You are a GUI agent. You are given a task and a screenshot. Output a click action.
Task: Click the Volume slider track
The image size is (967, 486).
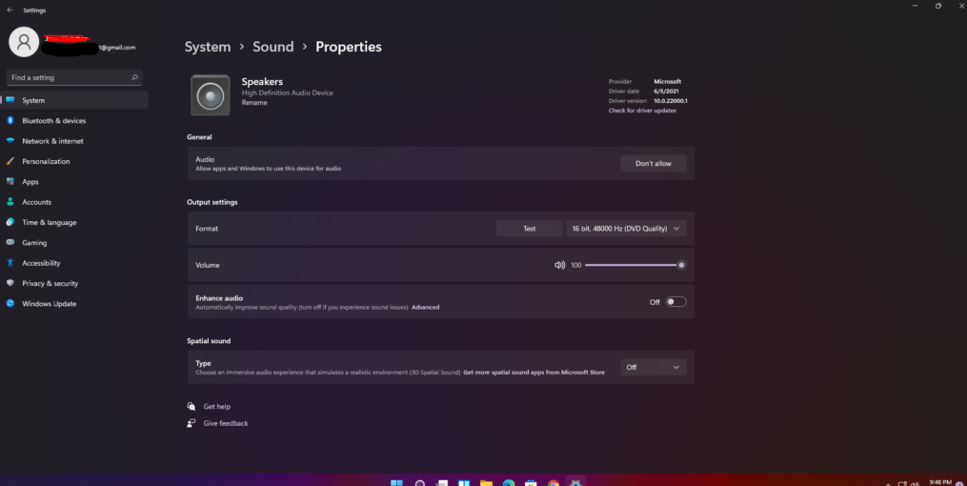[x=629, y=265]
